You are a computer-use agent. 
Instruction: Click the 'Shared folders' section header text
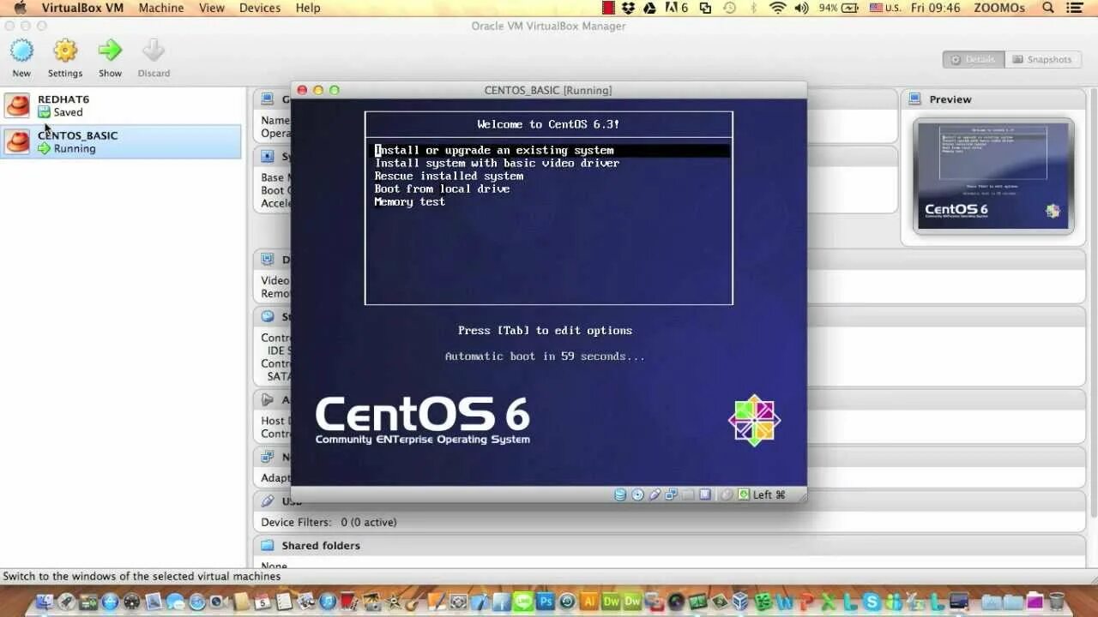(321, 546)
